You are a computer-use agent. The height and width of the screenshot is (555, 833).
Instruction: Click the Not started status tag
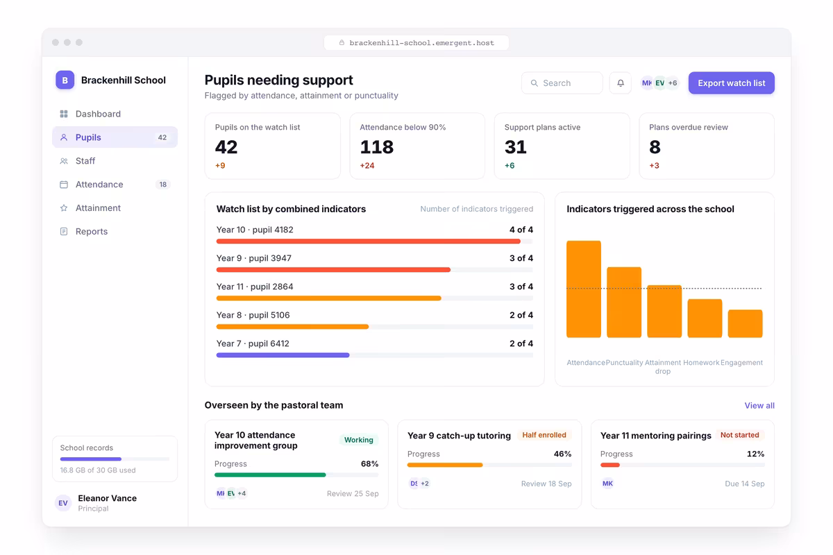[740, 435]
